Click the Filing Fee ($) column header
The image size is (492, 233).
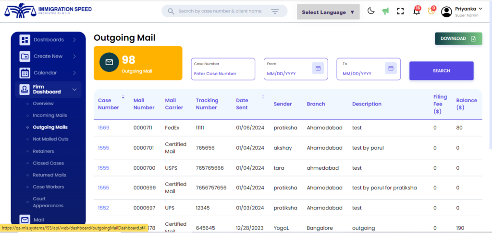coord(440,104)
